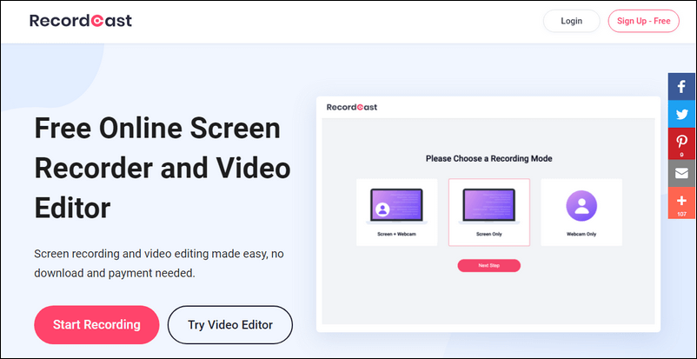Pin the page on Pinterest
Image resolution: width=697 pixels, height=359 pixels.
pyautogui.click(x=681, y=143)
